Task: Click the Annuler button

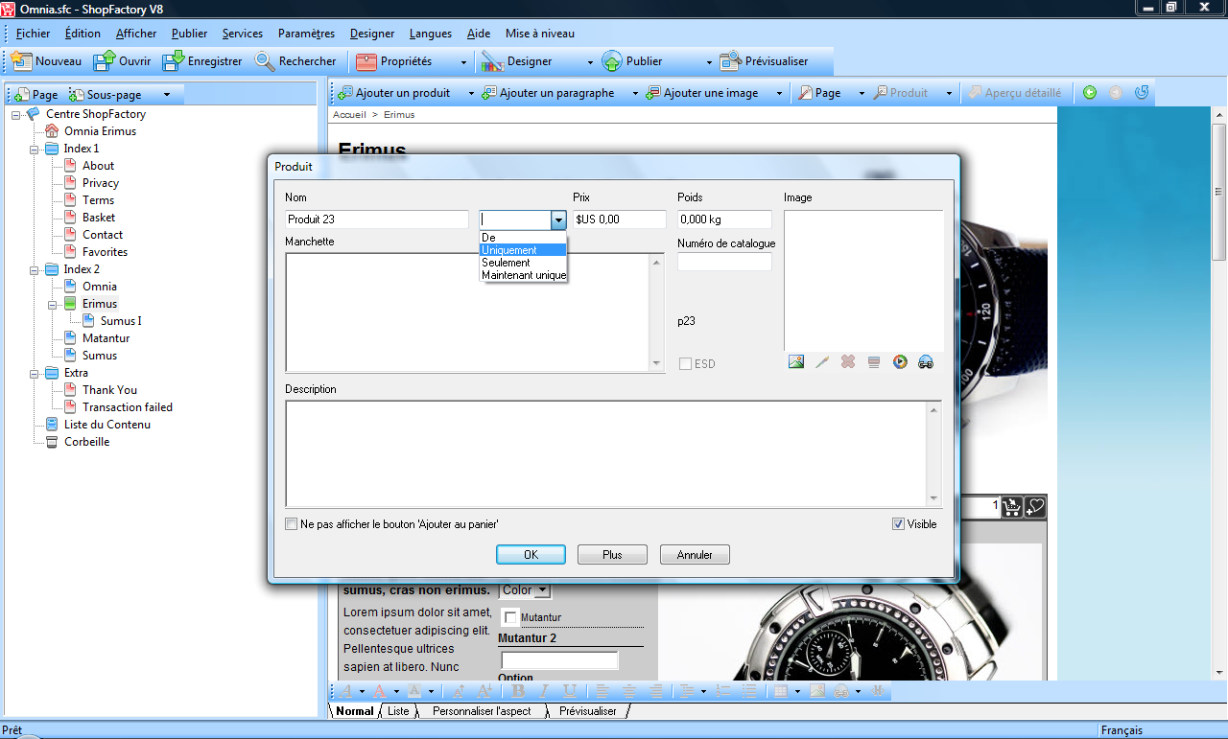Action: point(695,555)
